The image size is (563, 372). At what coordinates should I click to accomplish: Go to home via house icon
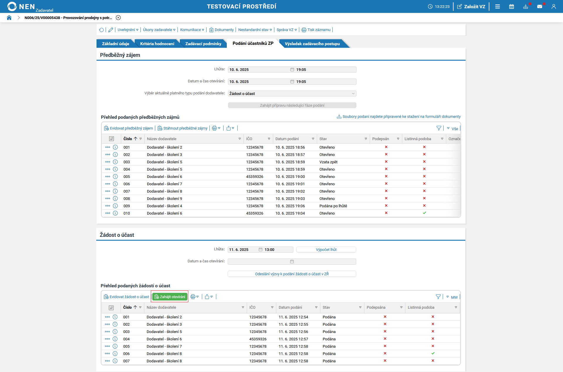9,18
